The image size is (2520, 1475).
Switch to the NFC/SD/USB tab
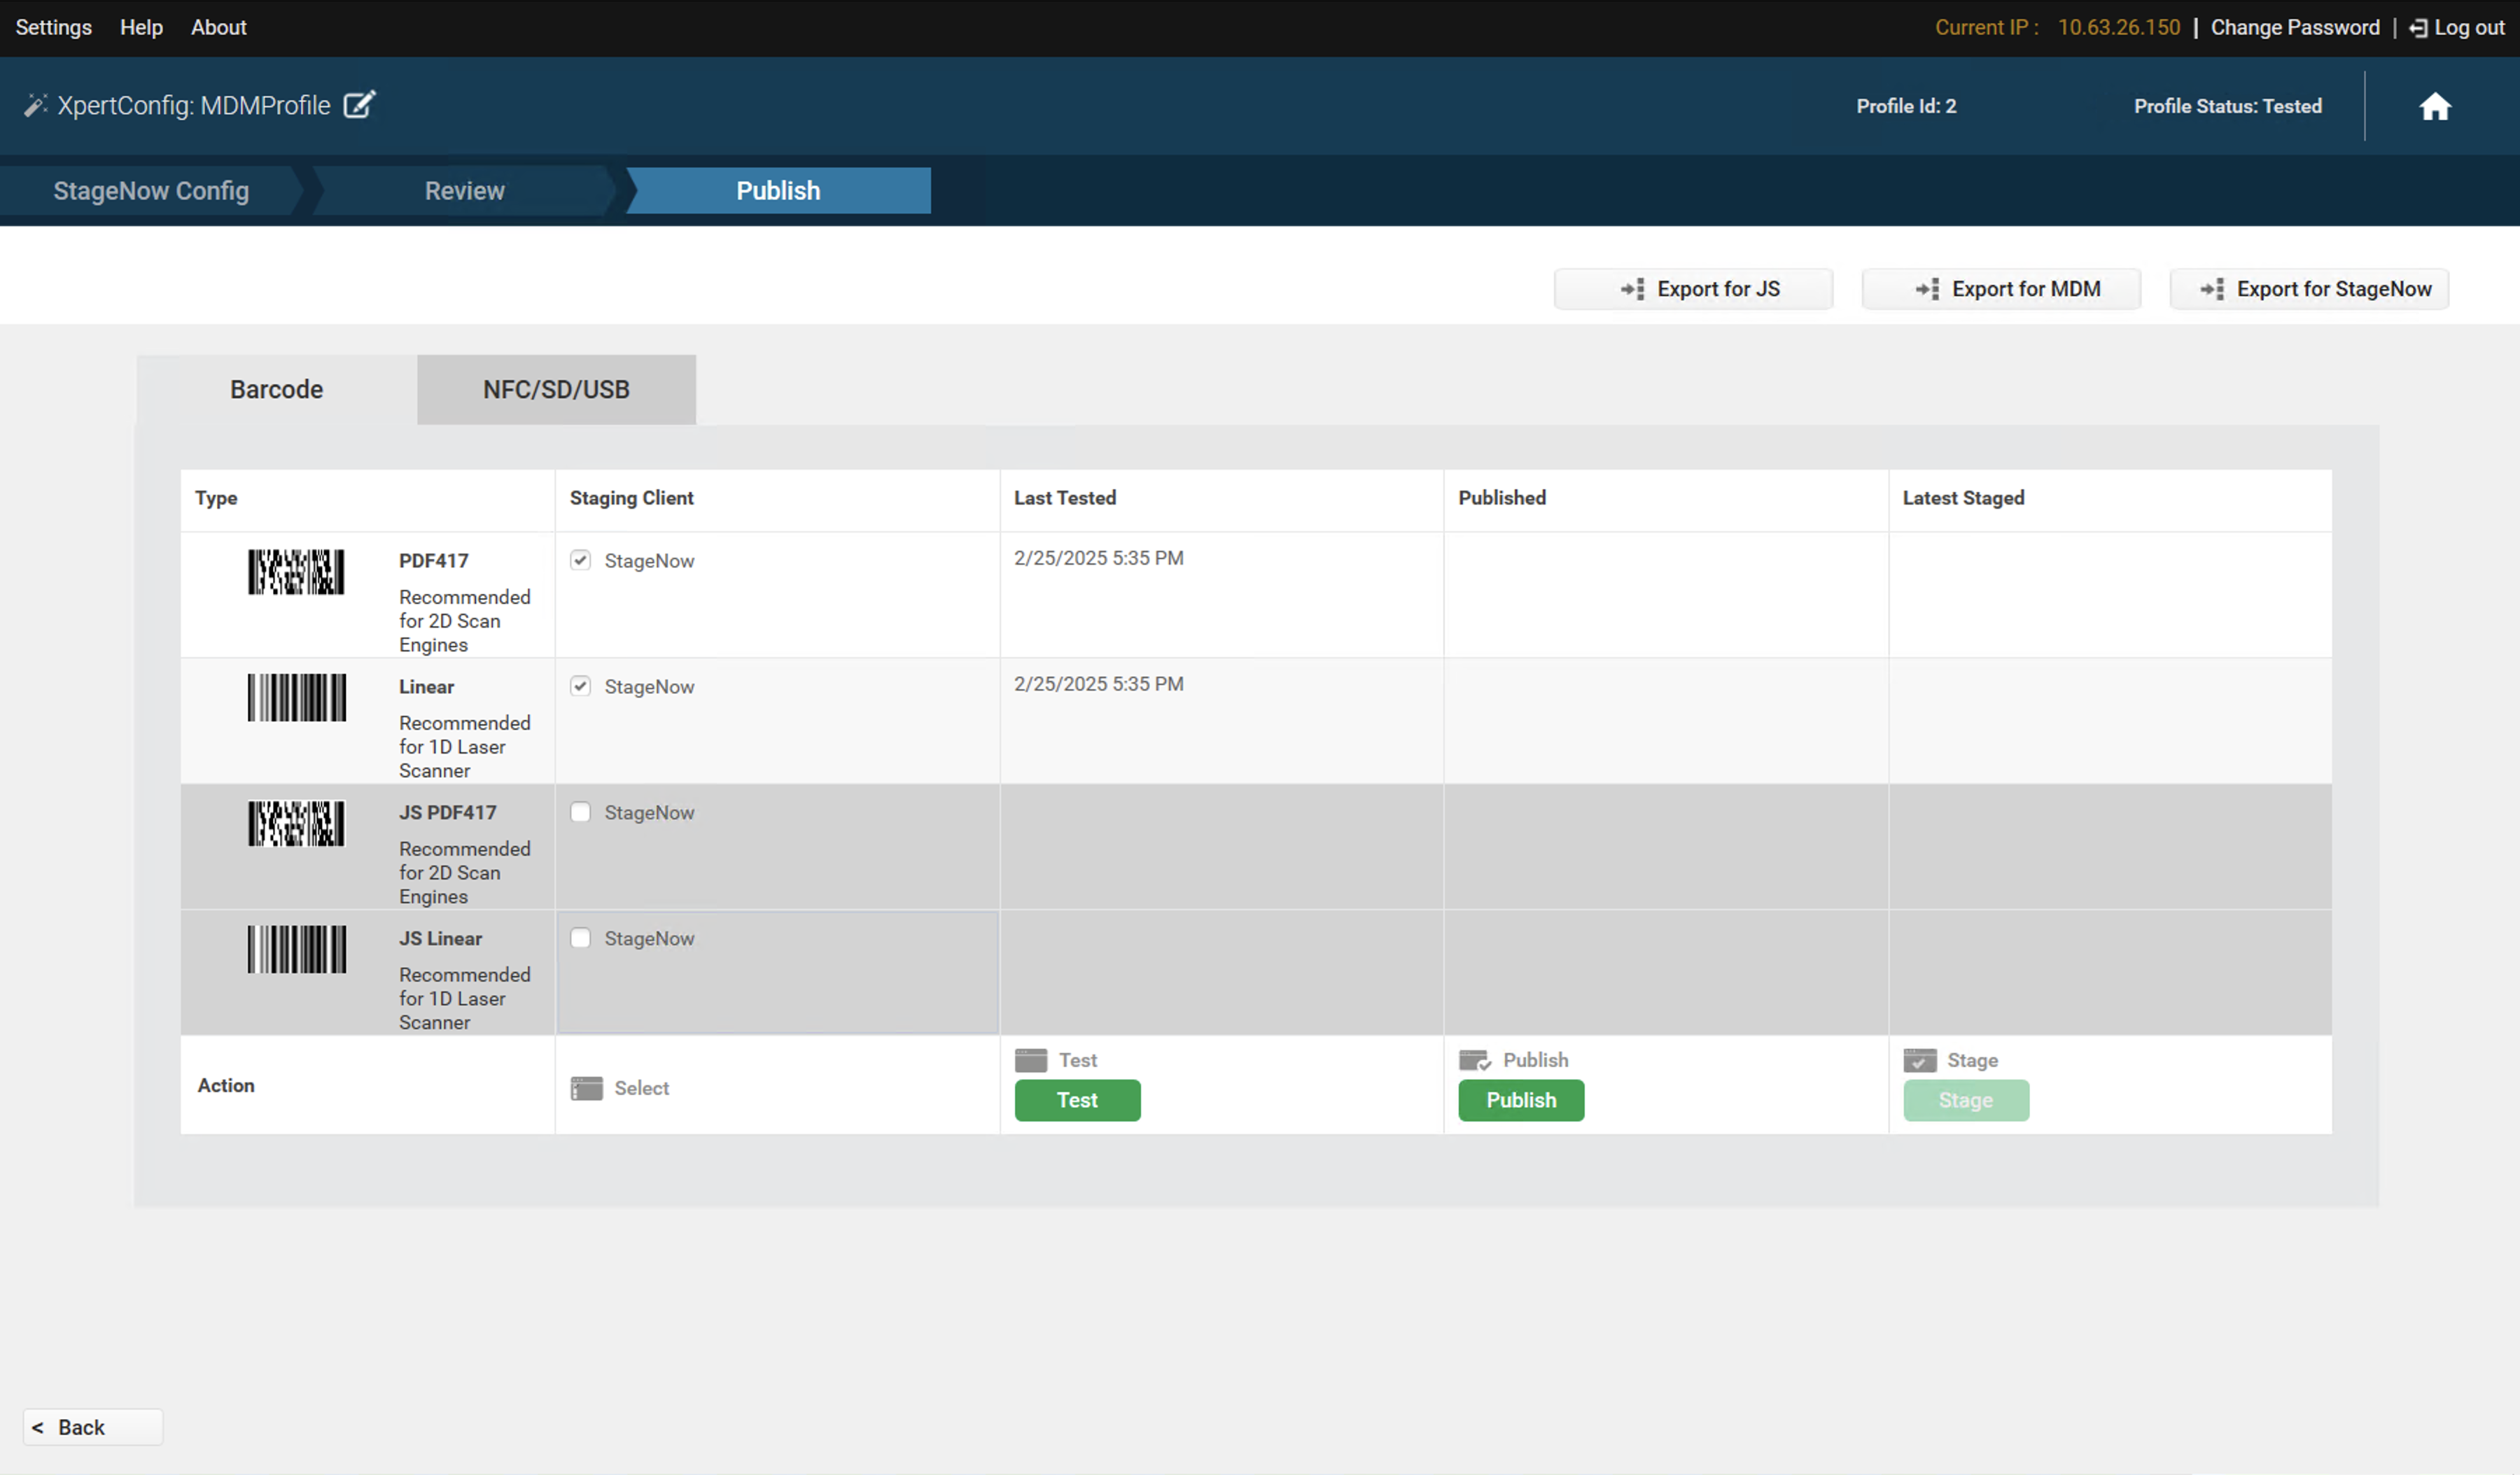tap(556, 390)
